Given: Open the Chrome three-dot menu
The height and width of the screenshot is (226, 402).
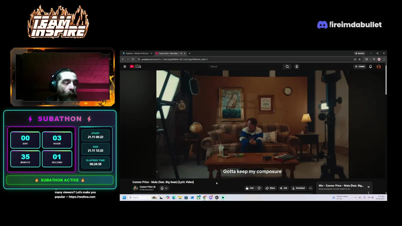Looking at the screenshot, I should (384, 59).
